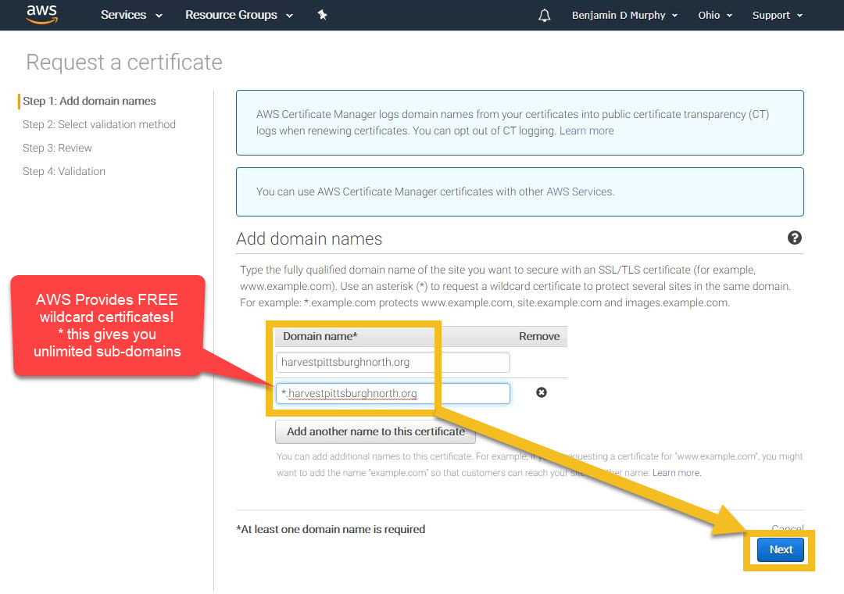The height and width of the screenshot is (594, 844).
Task: Open notifications bell
Action: click(x=544, y=15)
